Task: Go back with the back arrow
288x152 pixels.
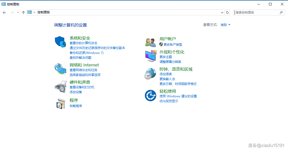Action: (x=4, y=13)
